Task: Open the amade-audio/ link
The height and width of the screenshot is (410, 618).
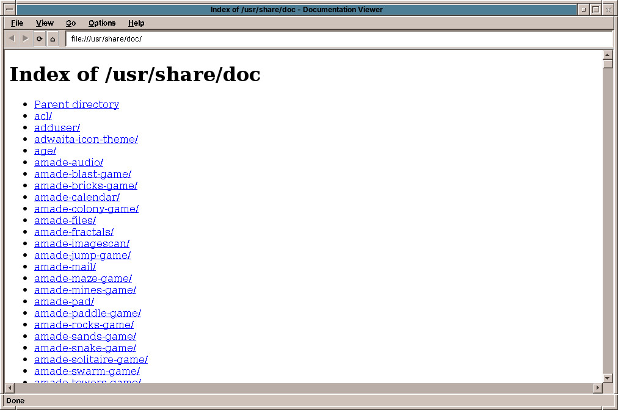Action: 68,162
